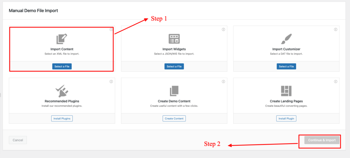Click the Import Widgets title
This screenshot has height=158, width=350.
tap(174, 49)
